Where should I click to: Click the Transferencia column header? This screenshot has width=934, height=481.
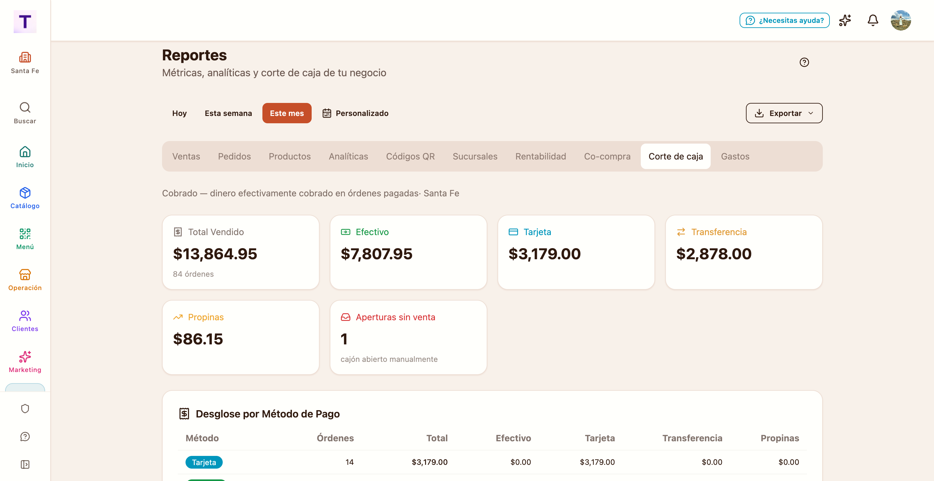coord(692,438)
